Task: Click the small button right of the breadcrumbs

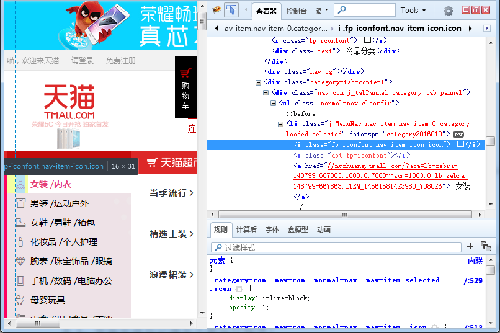Action: pos(486,29)
